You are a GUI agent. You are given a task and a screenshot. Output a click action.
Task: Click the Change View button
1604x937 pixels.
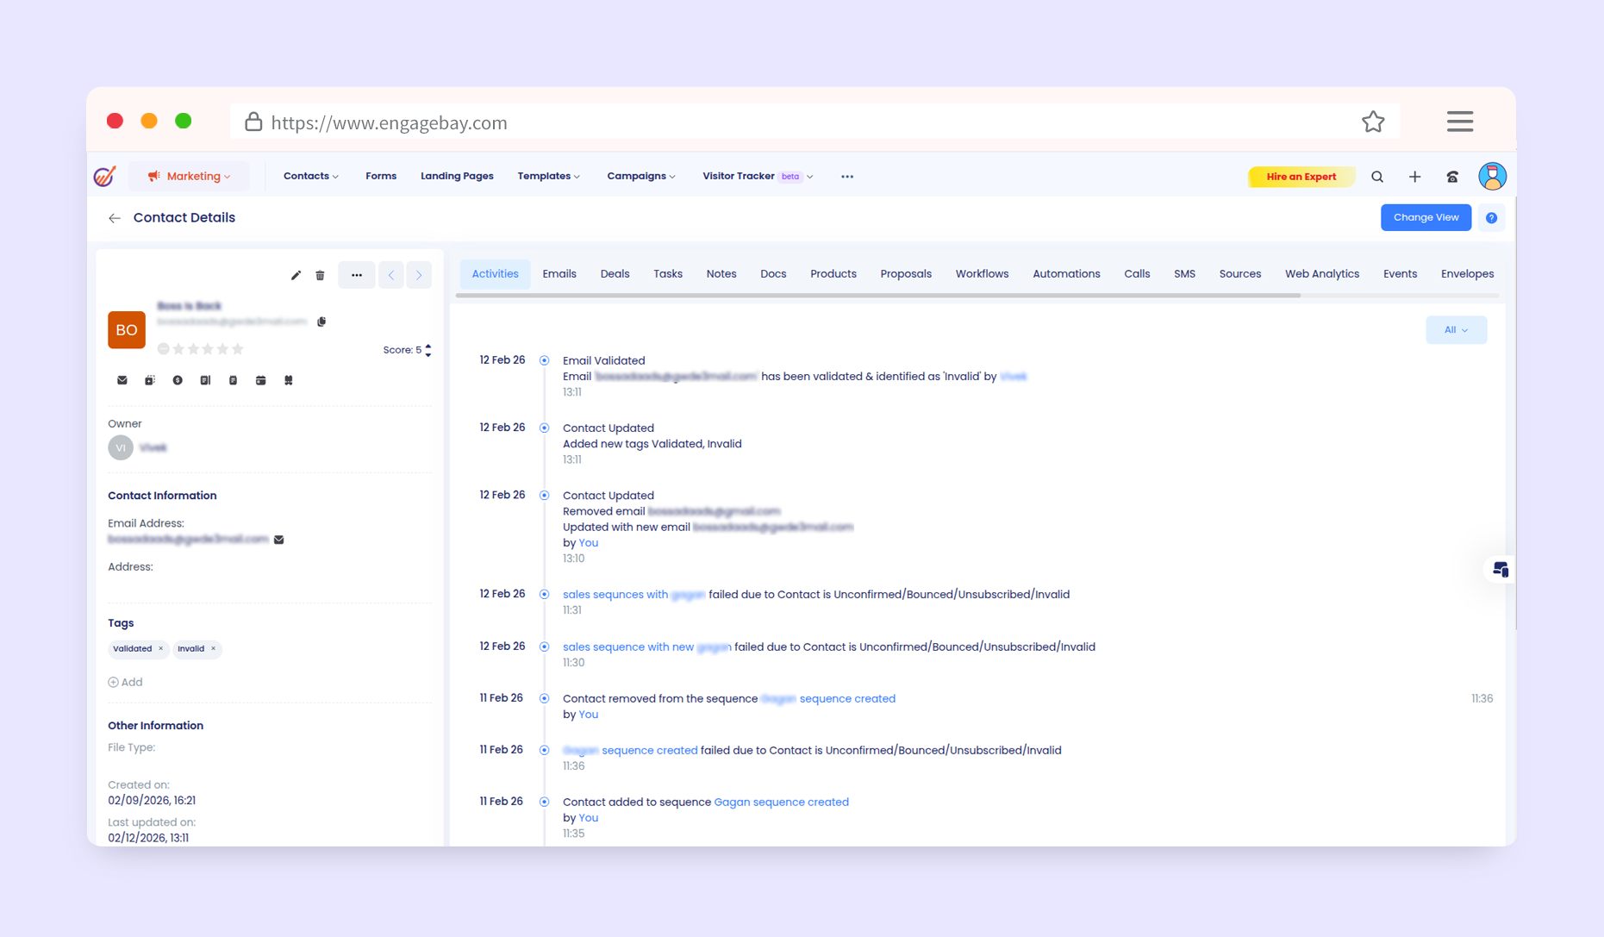point(1426,218)
